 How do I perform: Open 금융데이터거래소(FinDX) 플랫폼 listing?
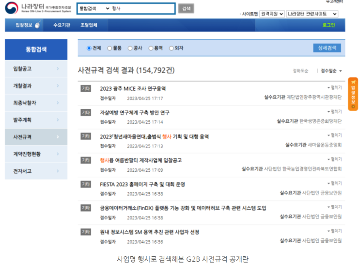coord(183,208)
